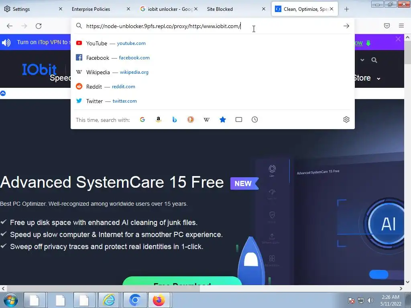Search open tabs with the tabs icon
The image size is (411, 308).
tap(238, 120)
